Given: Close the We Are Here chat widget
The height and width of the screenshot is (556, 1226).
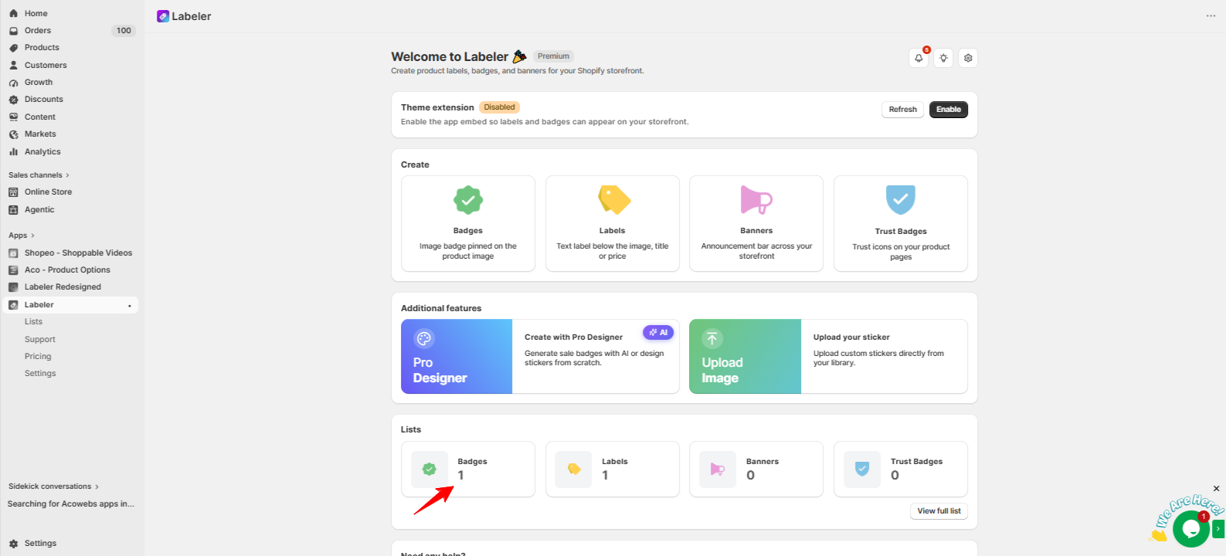Looking at the screenshot, I should coord(1216,489).
